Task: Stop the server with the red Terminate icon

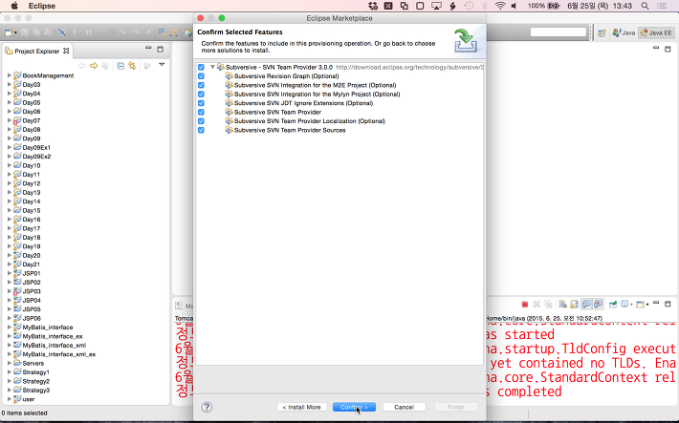Action: (x=524, y=305)
